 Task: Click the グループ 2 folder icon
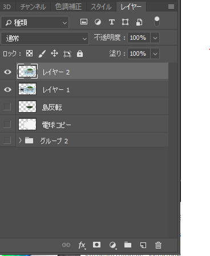pyautogui.click(x=29, y=141)
